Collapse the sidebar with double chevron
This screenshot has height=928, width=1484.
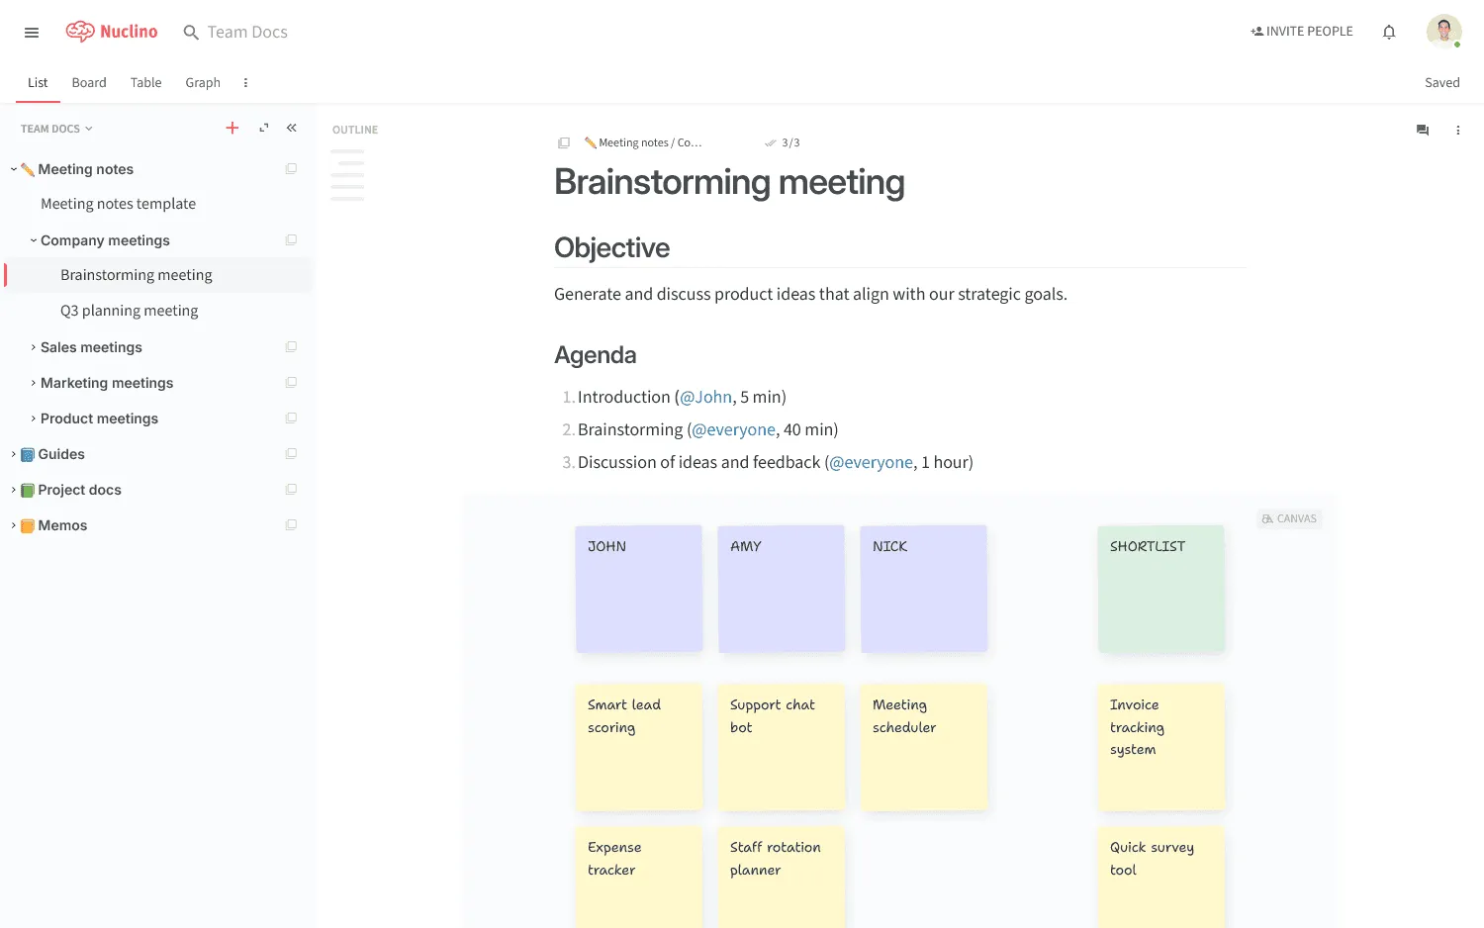tap(292, 128)
